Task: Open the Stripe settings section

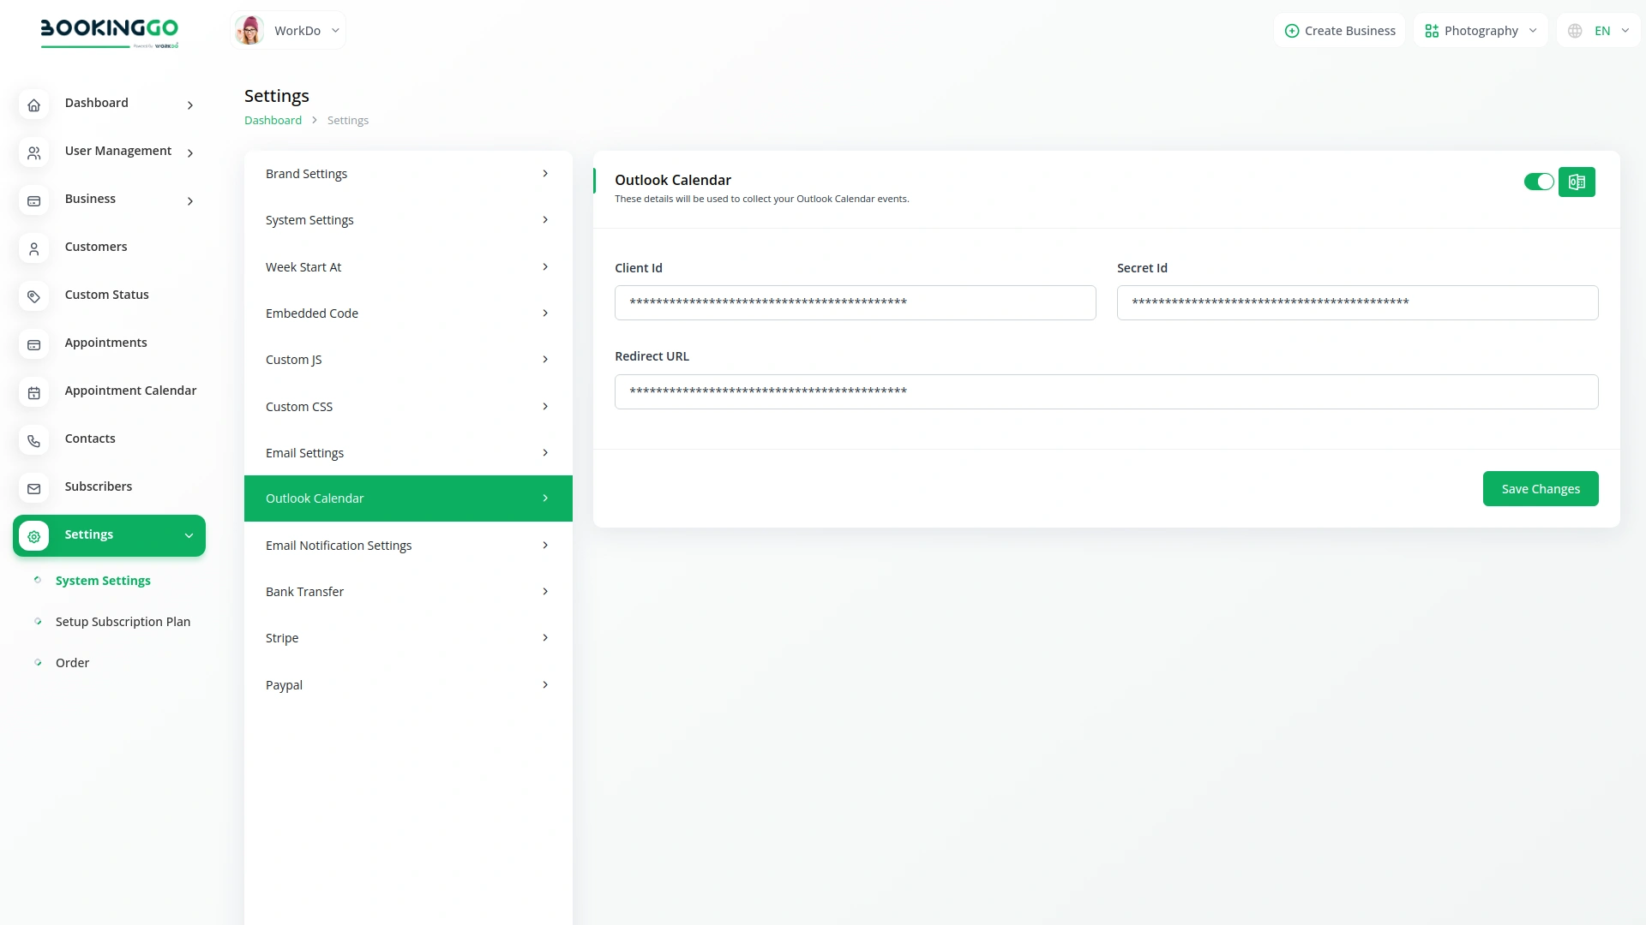Action: point(408,637)
